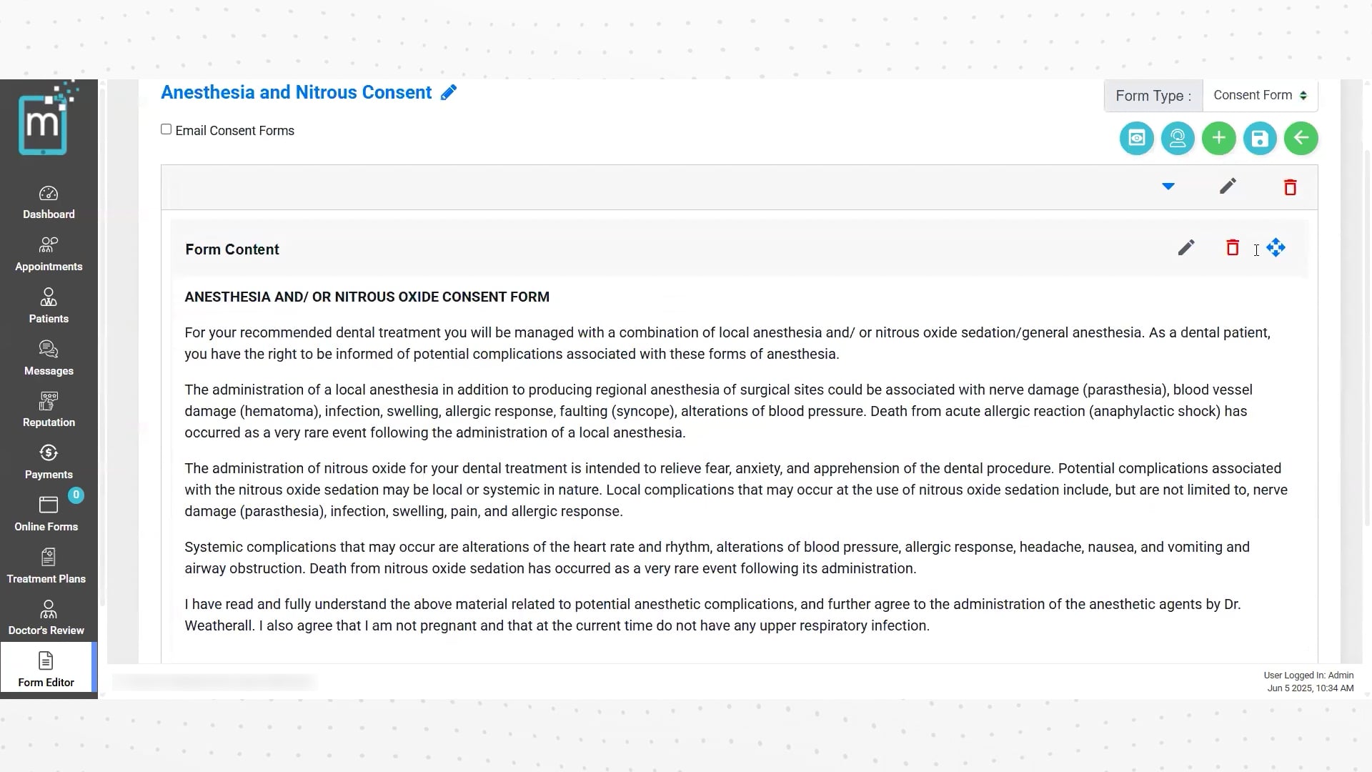This screenshot has width=1372, height=772.
Task: Enable the Email Consent Forms checkbox
Action: [166, 129]
